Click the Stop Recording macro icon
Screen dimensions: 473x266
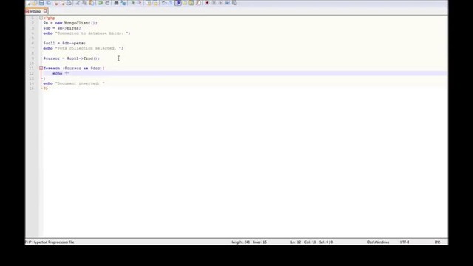pos(214,3)
